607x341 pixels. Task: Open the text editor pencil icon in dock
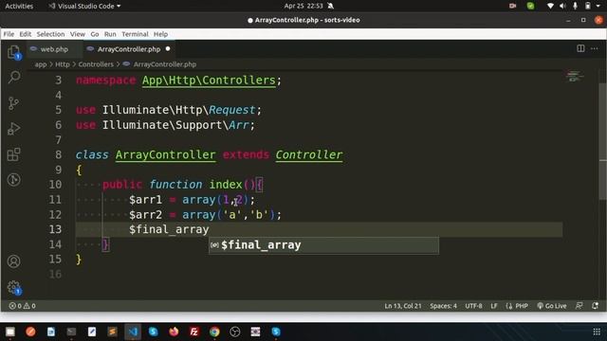coord(92,332)
